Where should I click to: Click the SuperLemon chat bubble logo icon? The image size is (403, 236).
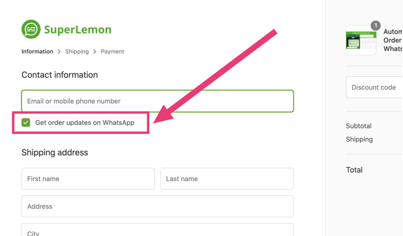(x=31, y=29)
